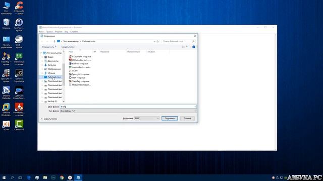Click the Отмена button
Image resolution: width=323 pixels, height=181 pixels.
(187, 119)
